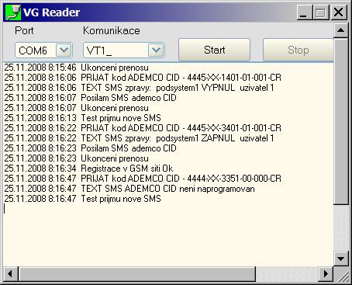Image resolution: width=352 pixels, height=285 pixels.
Task: Maximize the VG Reader window
Action: [x=321, y=12]
